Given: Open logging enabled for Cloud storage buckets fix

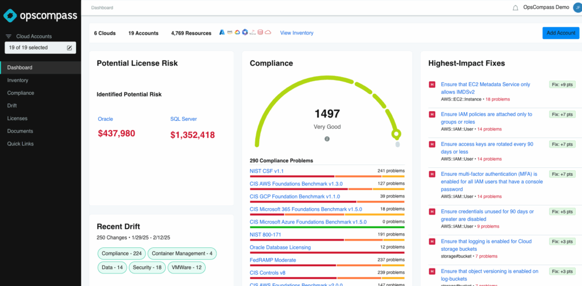Looking at the screenshot, I should tap(487, 245).
